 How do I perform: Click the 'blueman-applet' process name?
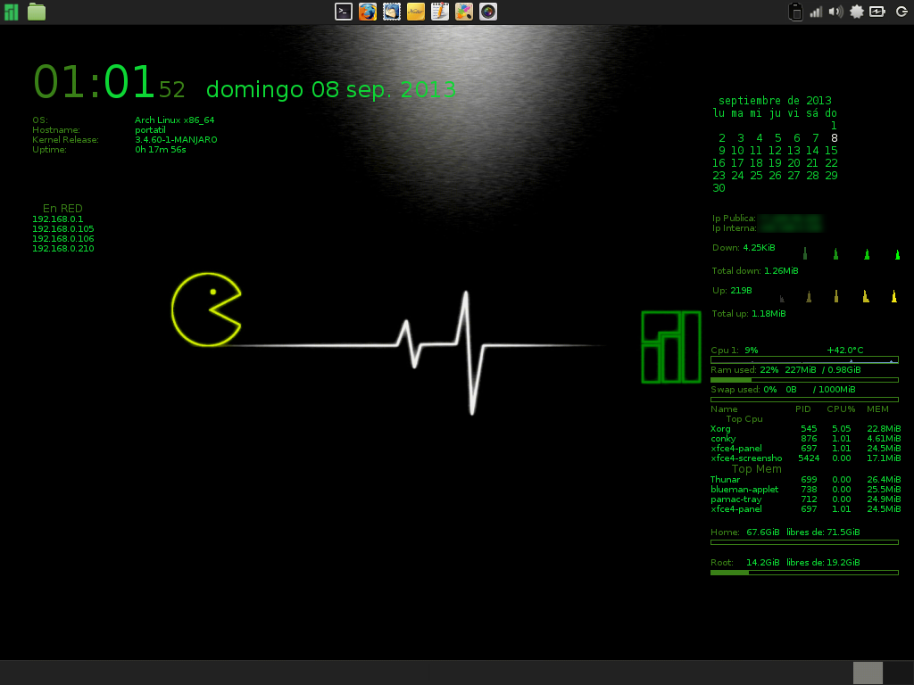click(x=744, y=490)
